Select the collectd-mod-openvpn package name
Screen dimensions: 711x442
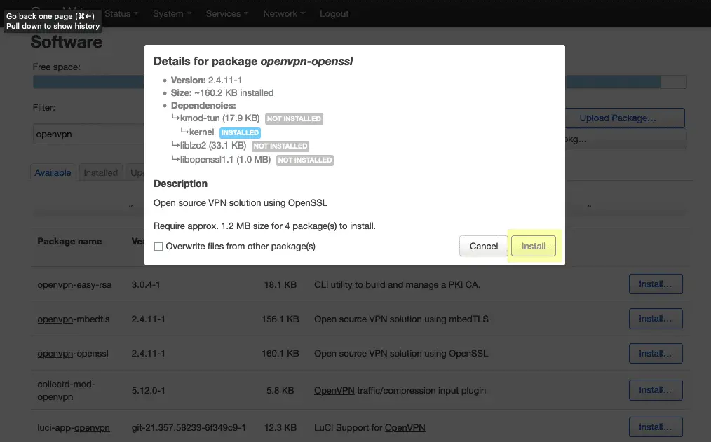pyautogui.click(x=66, y=390)
